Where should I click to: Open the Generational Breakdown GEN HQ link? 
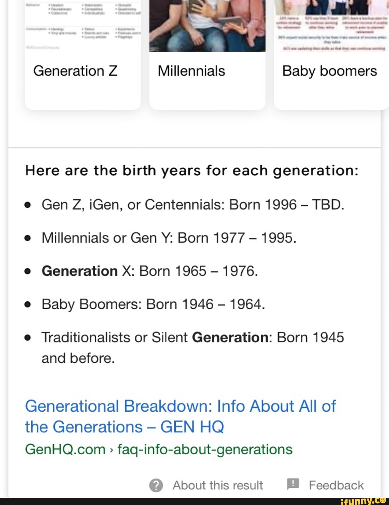coord(180,416)
